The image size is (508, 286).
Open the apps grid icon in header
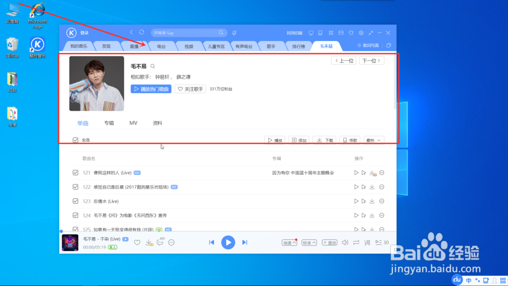[x=331, y=33]
